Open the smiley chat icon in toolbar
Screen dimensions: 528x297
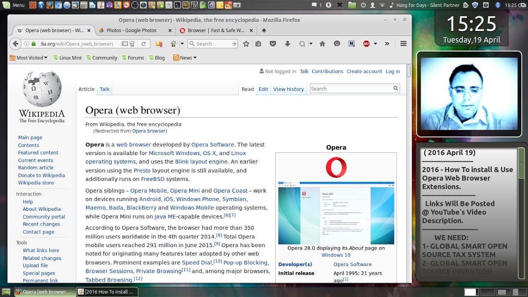coord(337,44)
